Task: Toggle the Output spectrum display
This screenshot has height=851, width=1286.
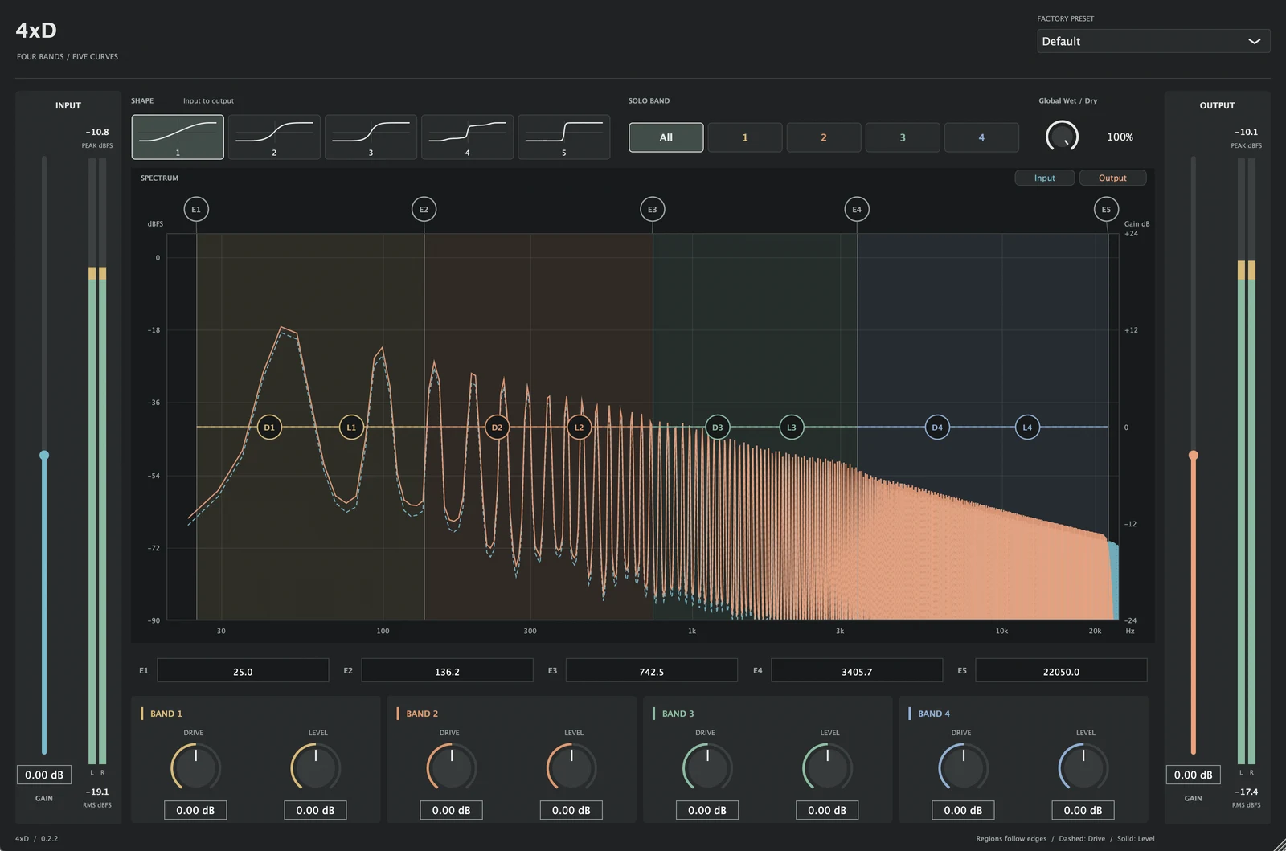Action: pyautogui.click(x=1112, y=178)
